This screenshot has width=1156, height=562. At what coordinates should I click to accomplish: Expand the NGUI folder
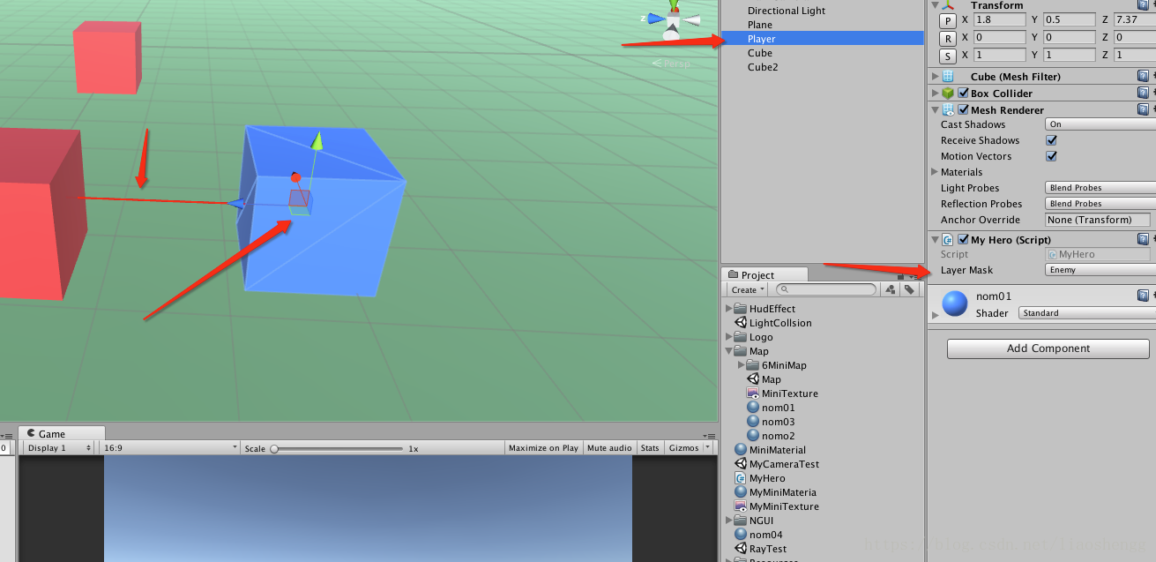click(x=729, y=521)
